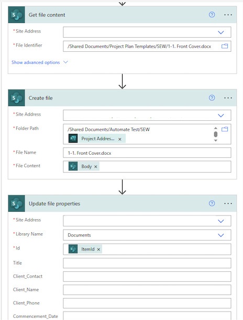Collapse the Get file content card header

pyautogui.click(x=122, y=15)
